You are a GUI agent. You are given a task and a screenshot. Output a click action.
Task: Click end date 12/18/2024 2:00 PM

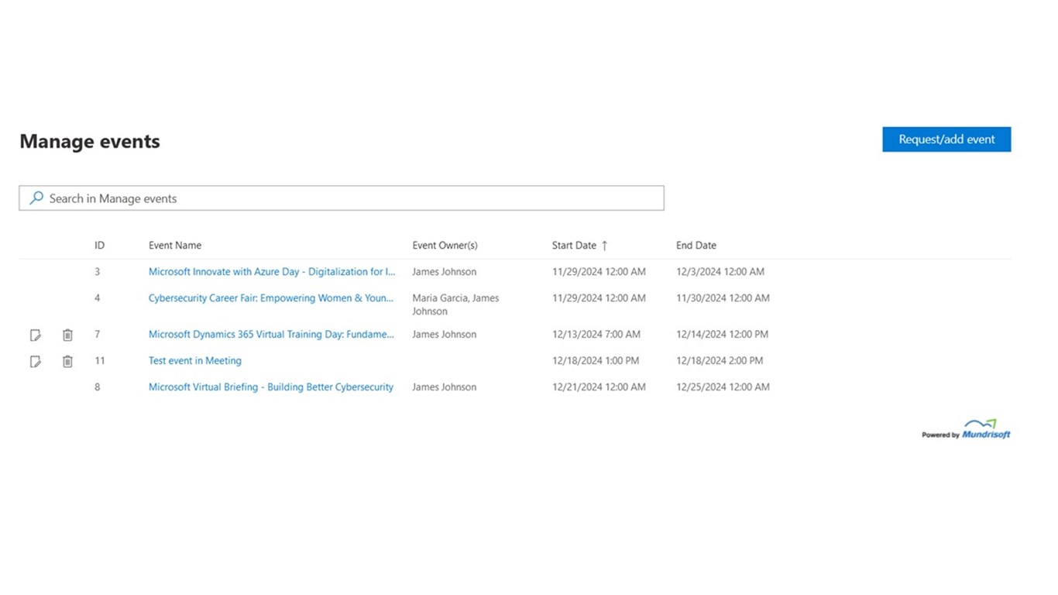720,361
